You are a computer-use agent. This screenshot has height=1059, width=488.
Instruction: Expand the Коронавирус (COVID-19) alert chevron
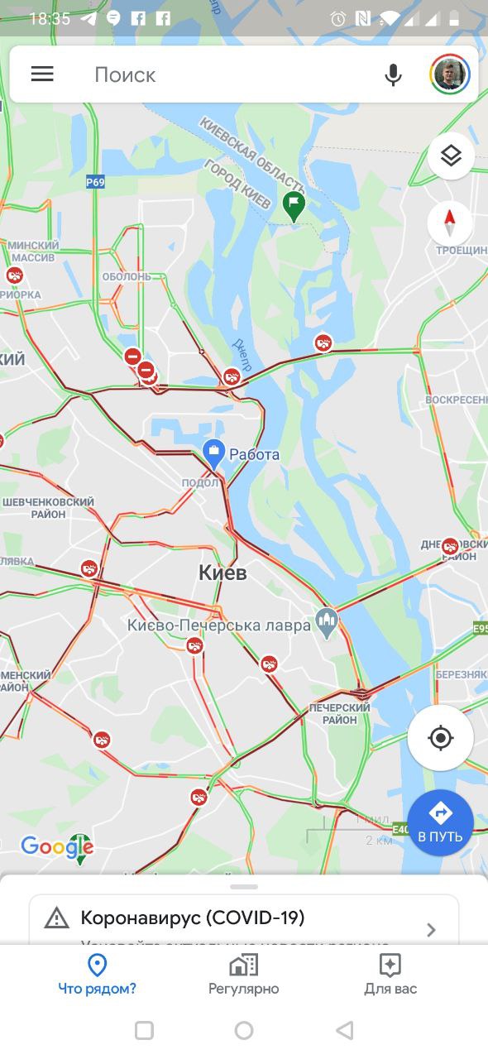[x=431, y=930]
